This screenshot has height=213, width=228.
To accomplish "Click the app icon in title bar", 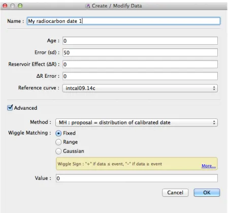I will [88, 6].
